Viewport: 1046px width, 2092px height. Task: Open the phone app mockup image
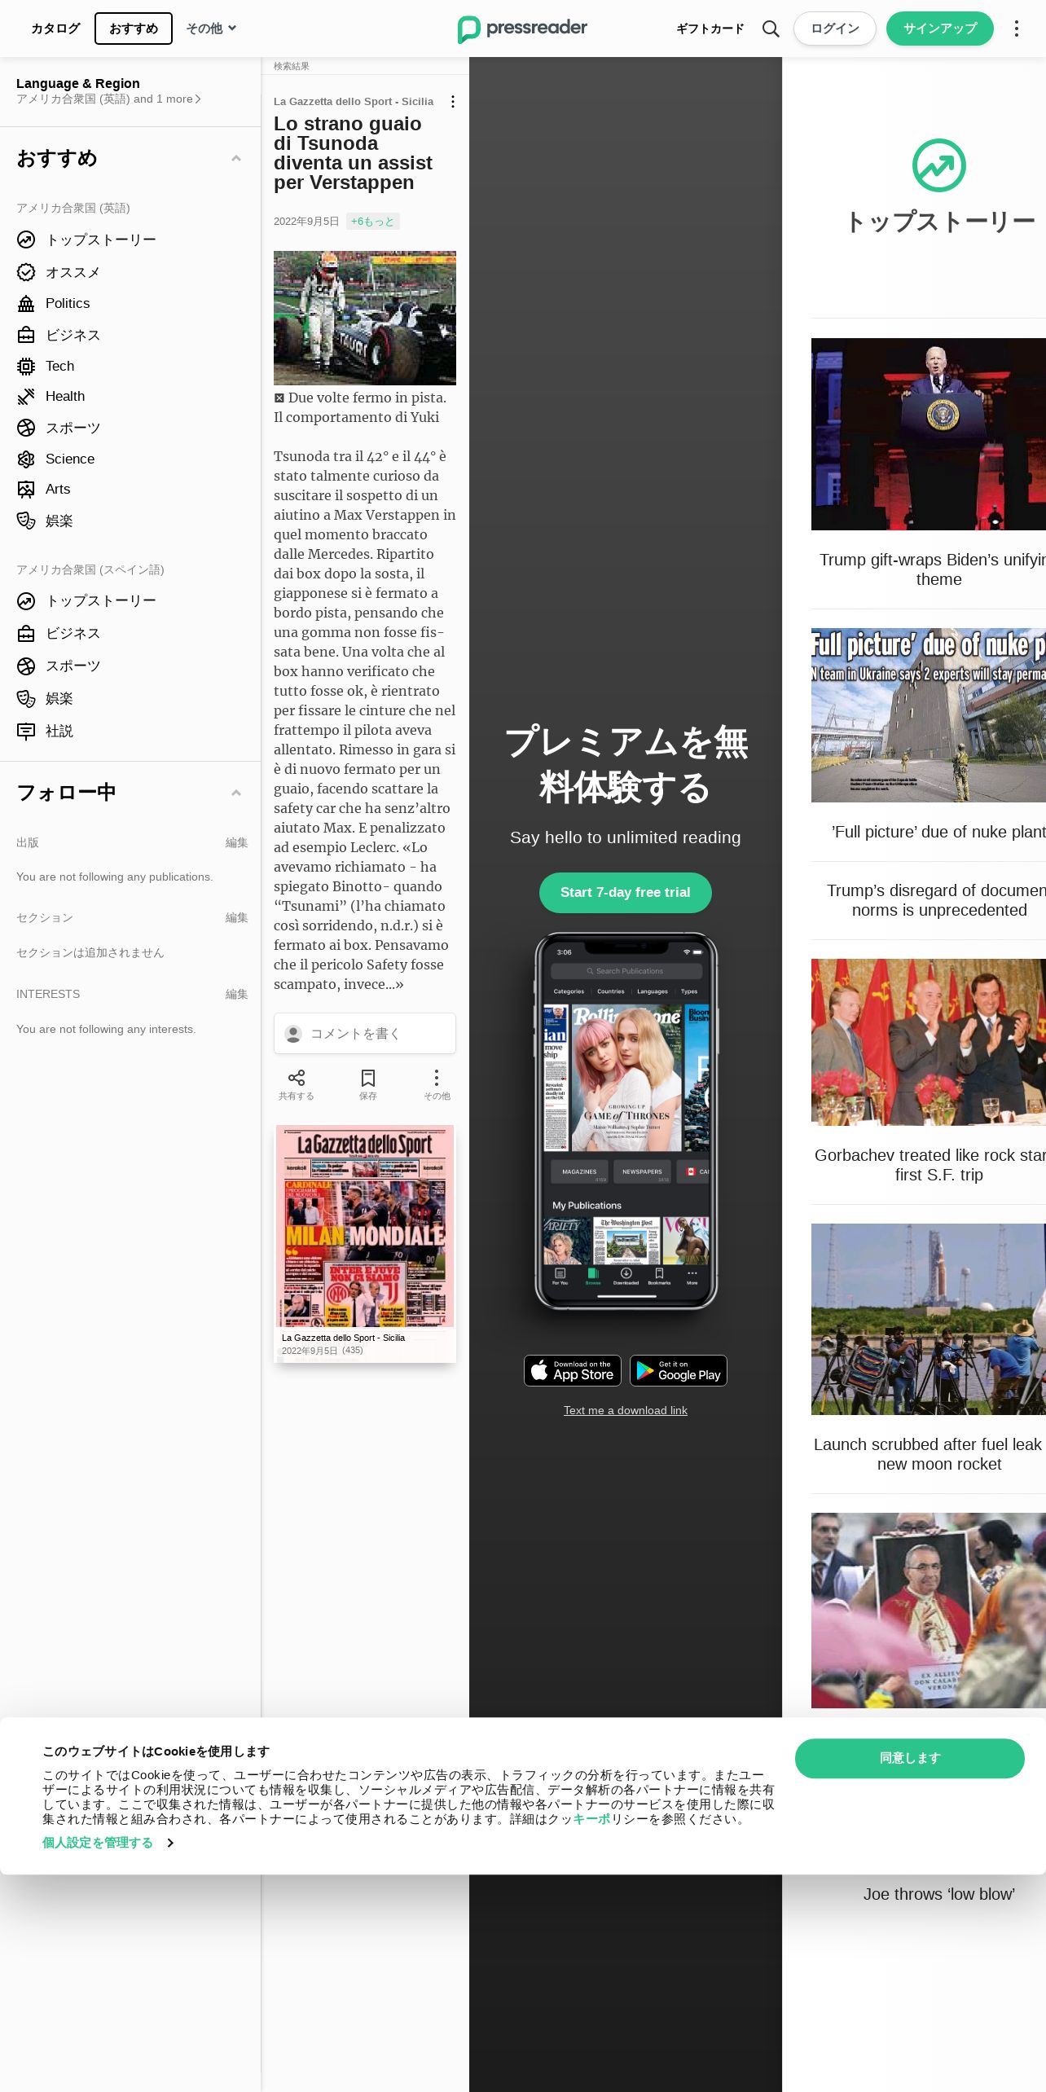(626, 1120)
